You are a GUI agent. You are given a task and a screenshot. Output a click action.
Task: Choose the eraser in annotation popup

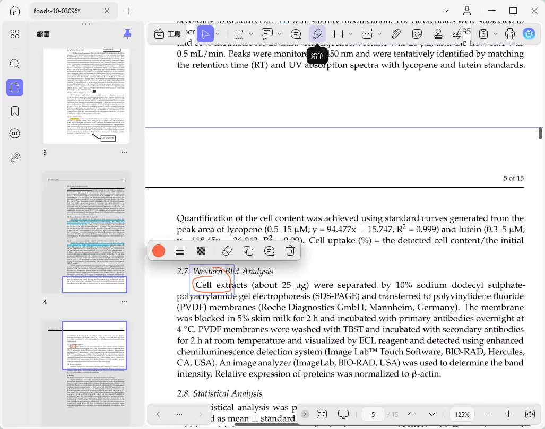[x=227, y=251]
